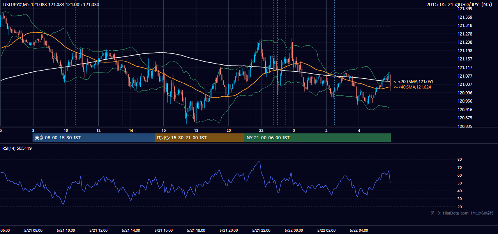Image resolution: width=498 pixels, height=234 pixels.
Task: Click price axis value 120.875
Action: point(465,118)
